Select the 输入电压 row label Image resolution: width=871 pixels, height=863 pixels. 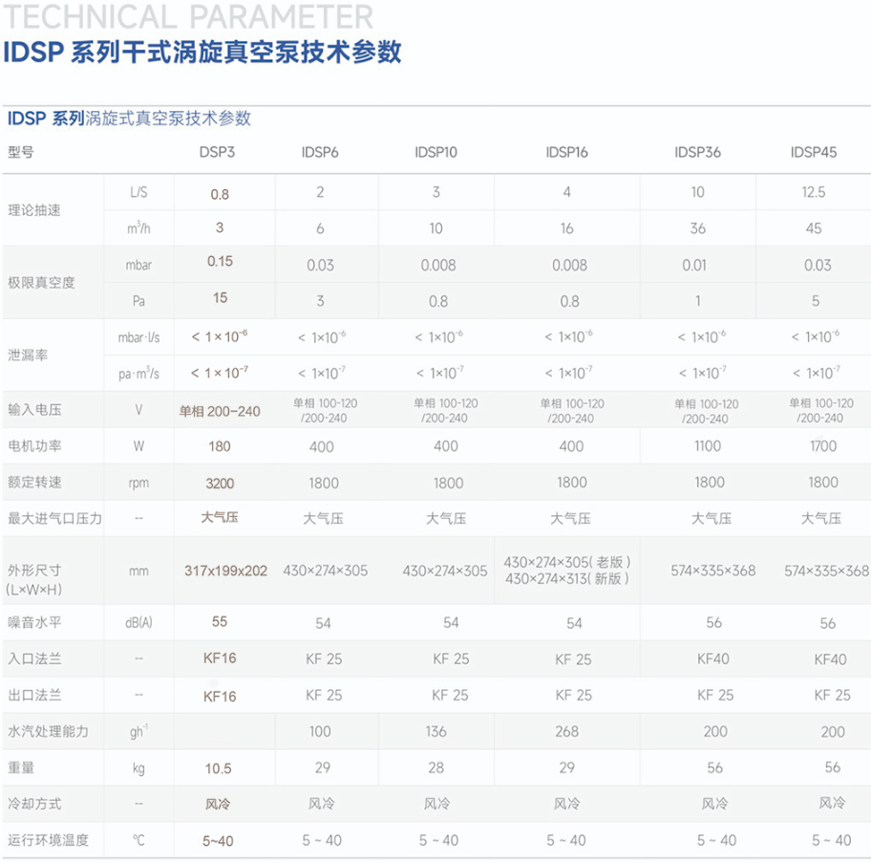coord(34,410)
